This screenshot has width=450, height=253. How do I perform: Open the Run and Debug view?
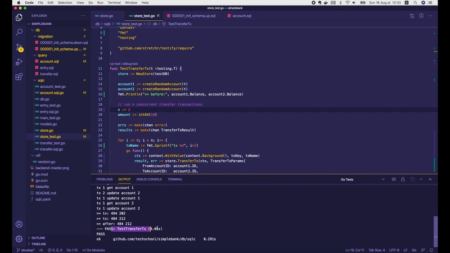(19, 62)
